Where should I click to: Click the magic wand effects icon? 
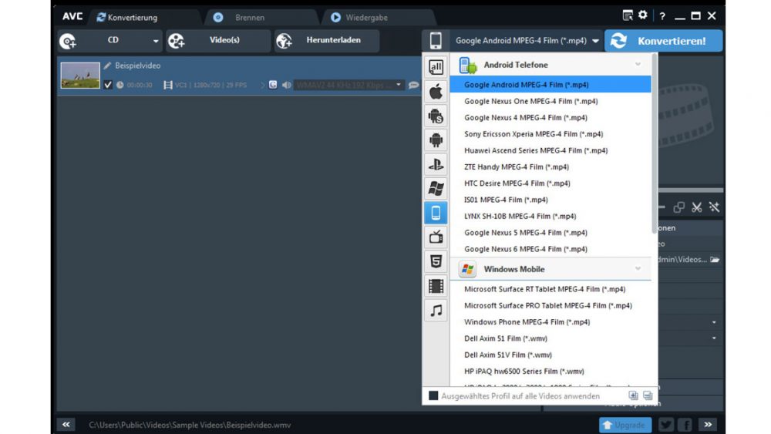715,207
